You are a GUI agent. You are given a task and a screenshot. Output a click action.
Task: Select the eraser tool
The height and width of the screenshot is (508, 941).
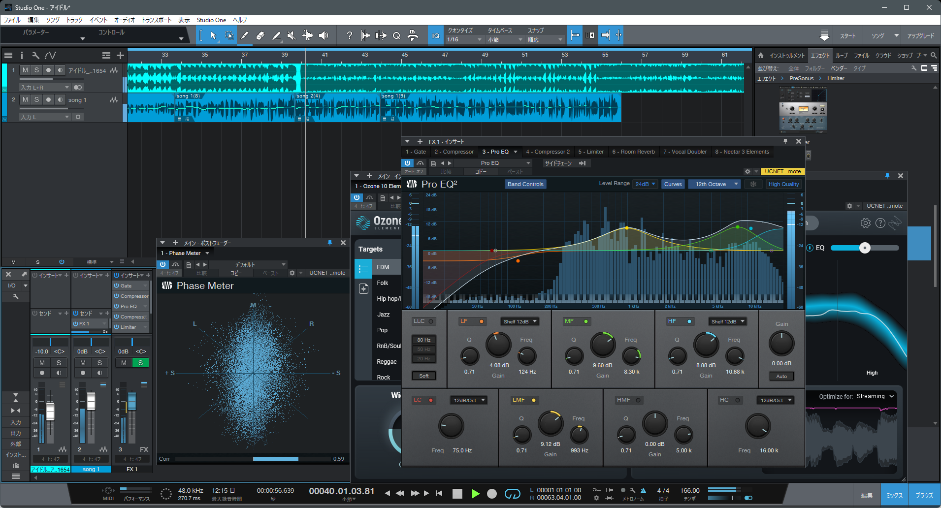click(x=260, y=35)
